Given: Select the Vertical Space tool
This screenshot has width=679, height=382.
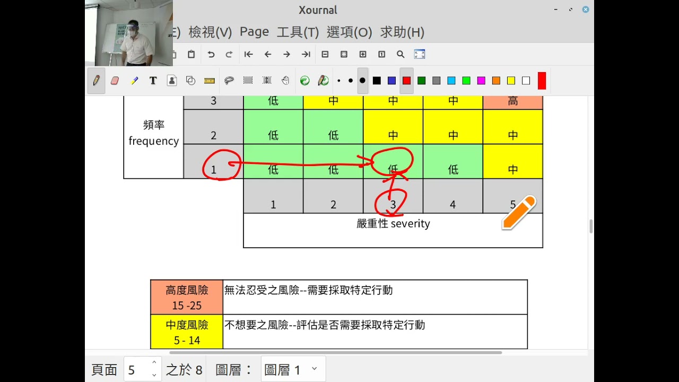Looking at the screenshot, I should pyautogui.click(x=267, y=81).
